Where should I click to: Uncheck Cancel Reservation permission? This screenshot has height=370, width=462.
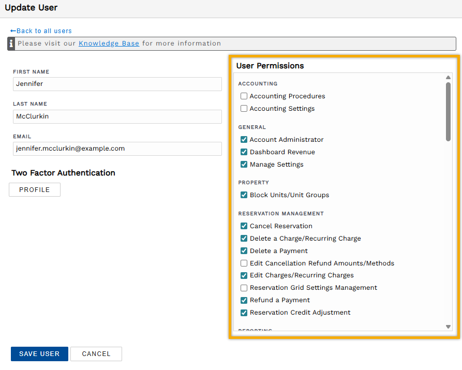point(244,226)
